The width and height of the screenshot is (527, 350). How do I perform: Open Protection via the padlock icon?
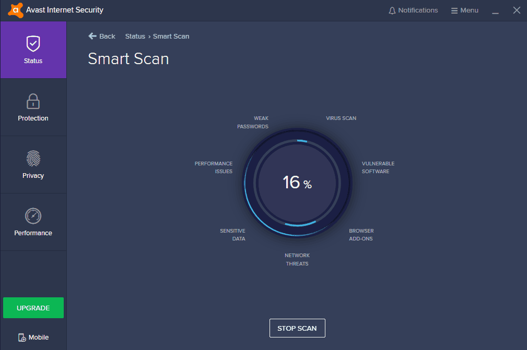click(x=33, y=101)
